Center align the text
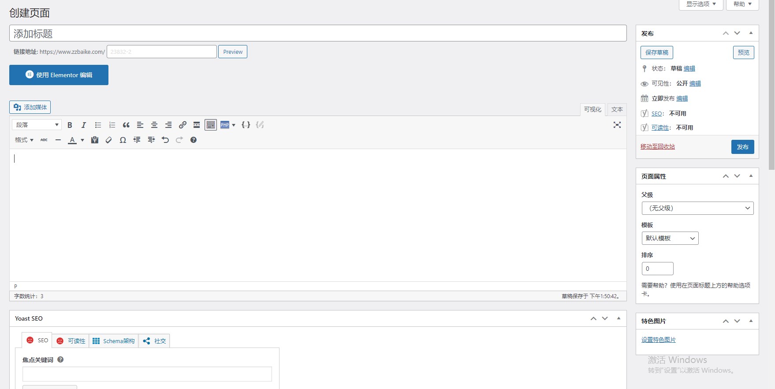775x389 pixels. tap(154, 125)
